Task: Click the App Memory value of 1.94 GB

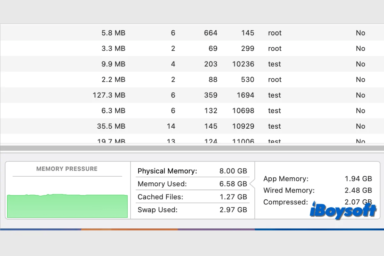Action: tap(358, 179)
